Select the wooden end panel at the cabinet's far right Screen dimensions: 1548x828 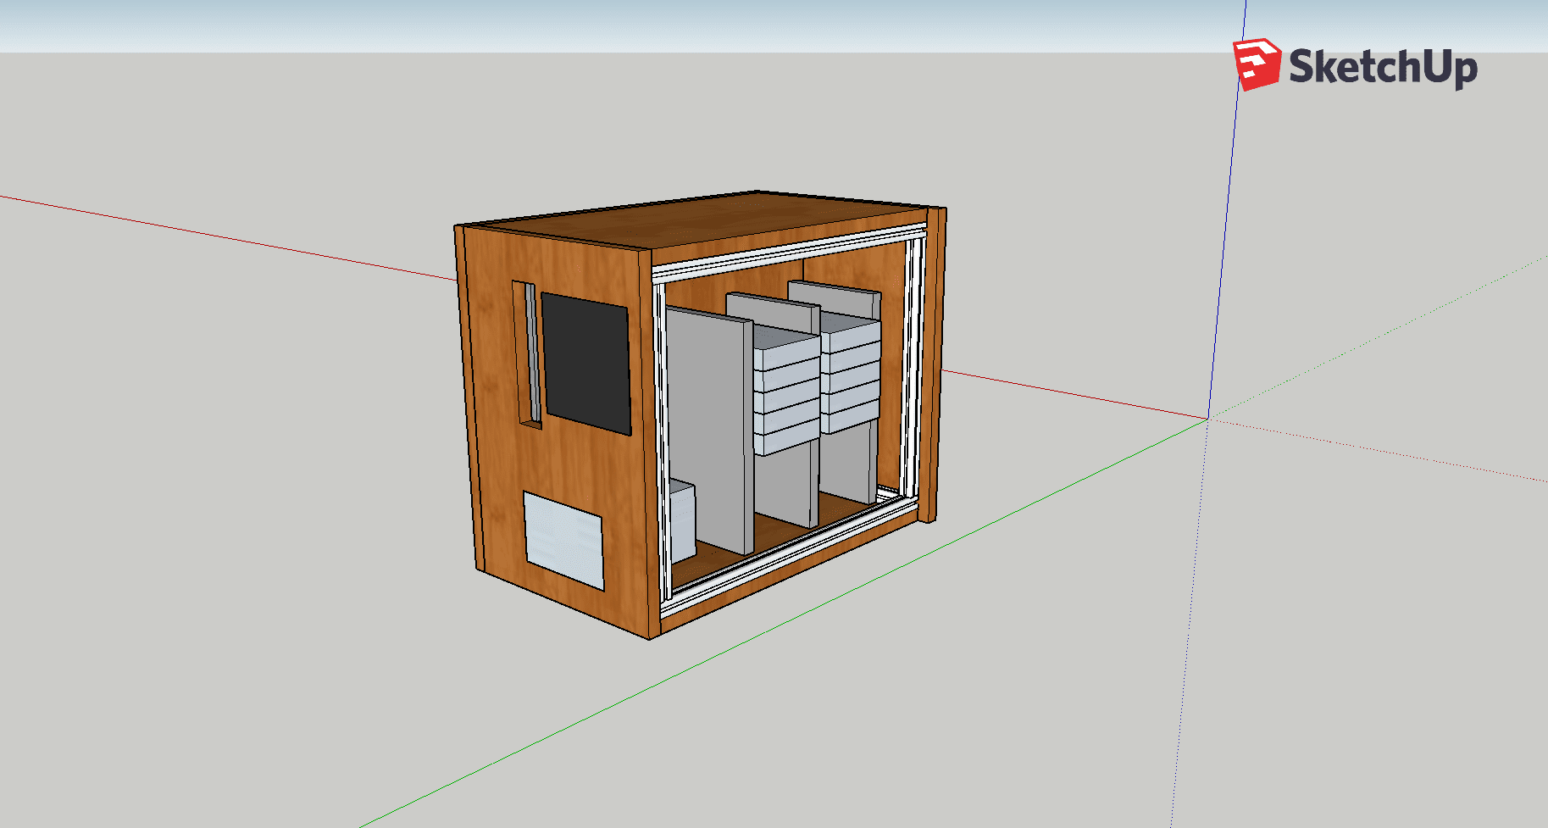click(934, 364)
